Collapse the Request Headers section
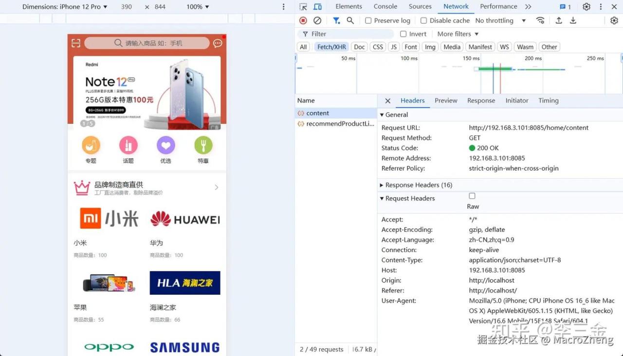 (x=407, y=198)
